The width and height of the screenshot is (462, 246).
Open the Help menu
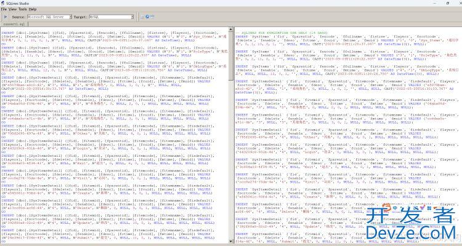coord(33,9)
